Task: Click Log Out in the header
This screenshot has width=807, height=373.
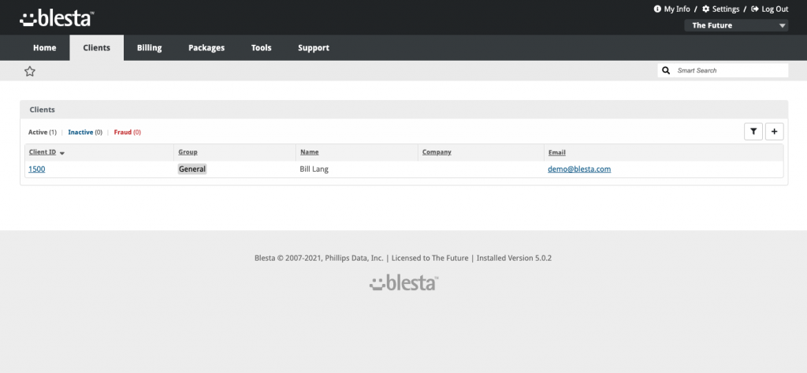Action: coord(770,9)
